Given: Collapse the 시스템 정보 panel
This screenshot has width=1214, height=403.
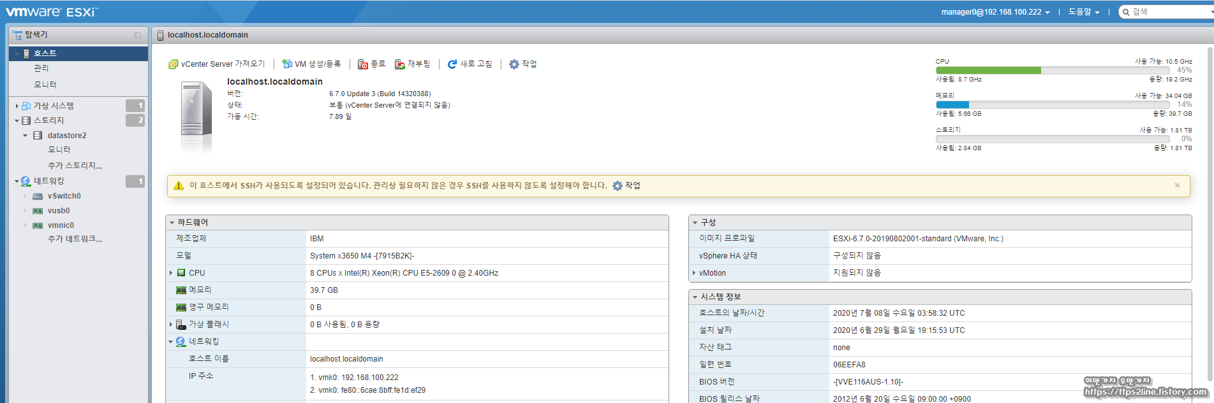Looking at the screenshot, I should tap(695, 297).
